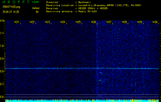
Task: Click the receiver value NESDR SMArt + HDSDR
Action: [93, 8]
